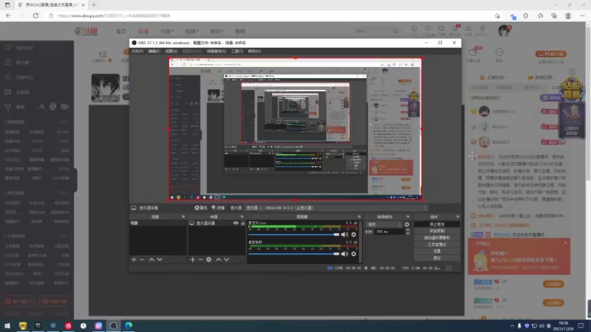Image resolution: width=591 pixels, height=332 pixels.
Task: Open Douyu follow heart icon
Action: [x=428, y=29]
